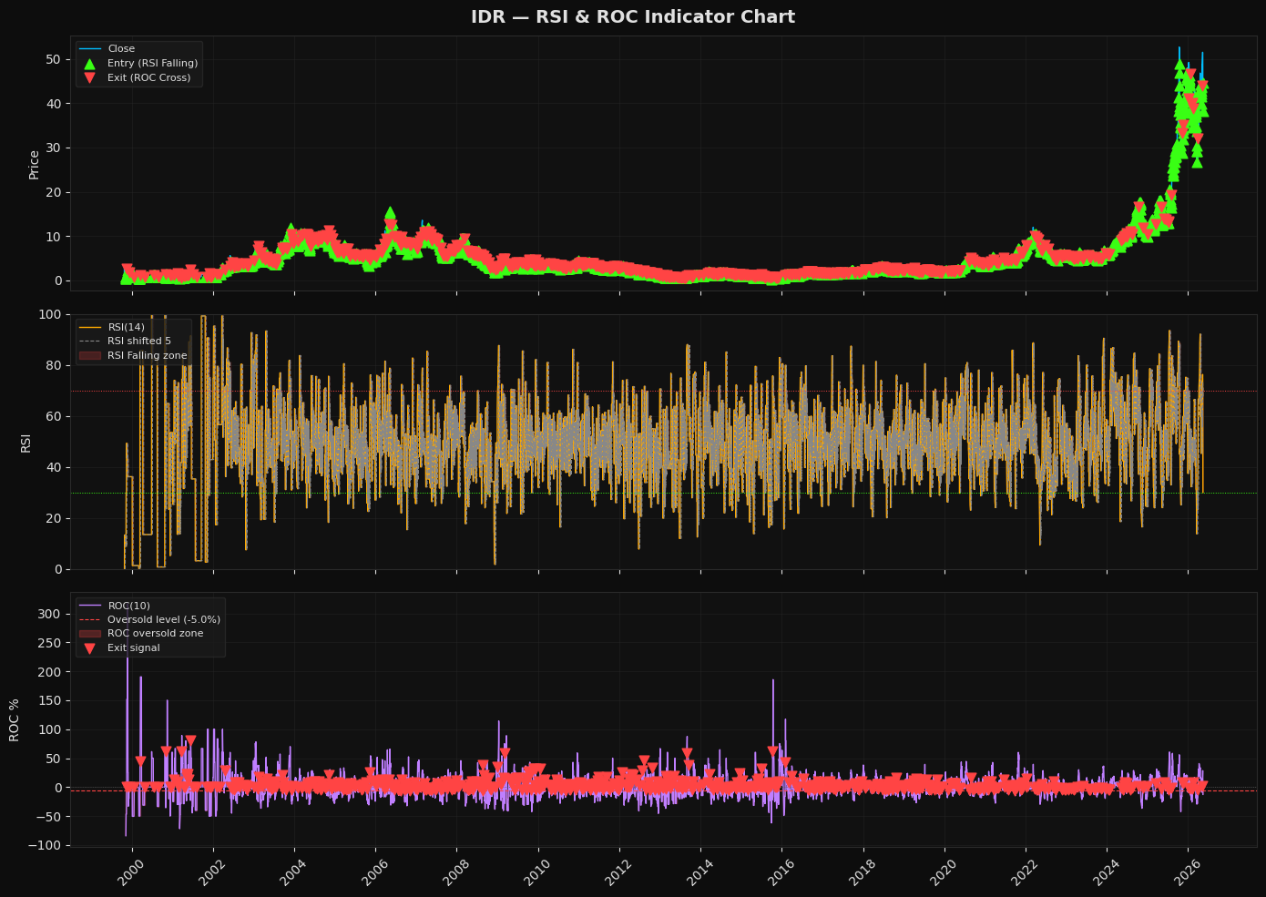Image resolution: width=1266 pixels, height=897 pixels.
Task: Click the 'Entry (RSI Falling)' legend label
Action: pos(152,64)
